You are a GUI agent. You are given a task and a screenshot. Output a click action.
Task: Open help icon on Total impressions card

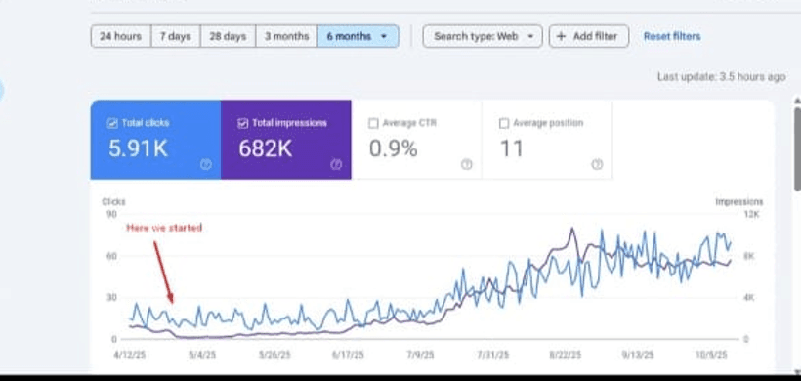pos(336,164)
